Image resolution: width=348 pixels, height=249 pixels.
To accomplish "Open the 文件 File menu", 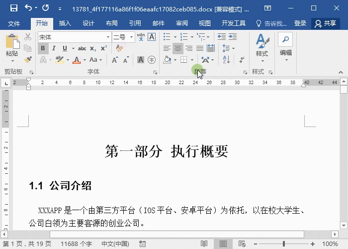I will tap(14, 23).
